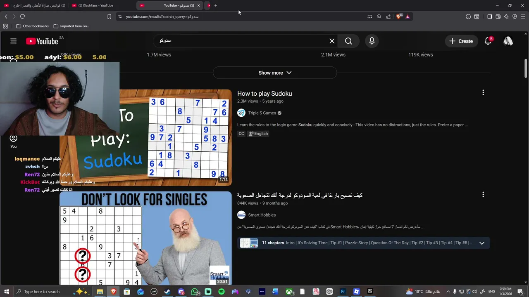Open the apps grid in bookmarks bar
The height and width of the screenshot is (297, 529).
[x=5, y=26]
